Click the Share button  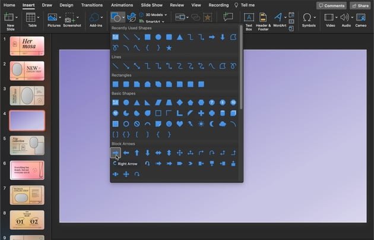tap(360, 5)
